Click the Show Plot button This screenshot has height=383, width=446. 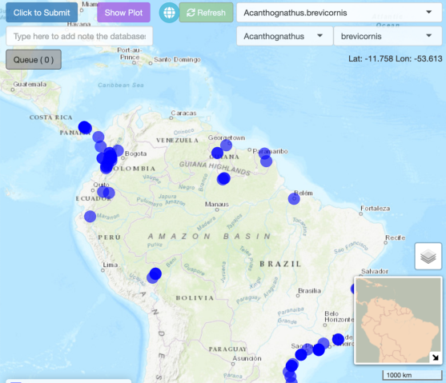123,13
